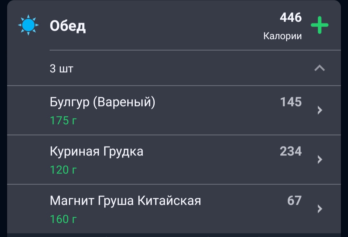
Task: Tap the 175 г portion amount
Action: 63,121
